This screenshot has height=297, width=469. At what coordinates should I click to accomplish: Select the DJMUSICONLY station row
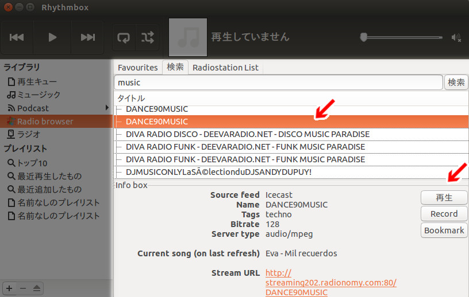[x=291, y=172]
